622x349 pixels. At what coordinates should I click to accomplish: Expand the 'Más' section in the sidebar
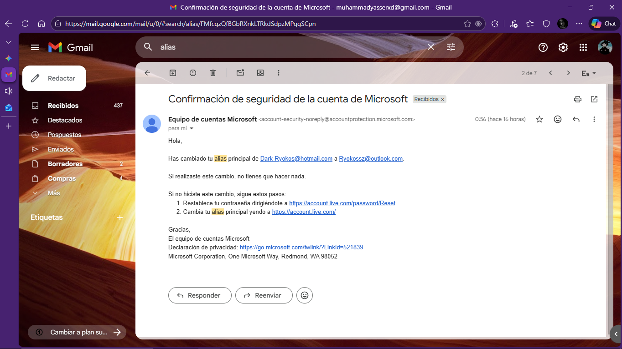tap(54, 193)
